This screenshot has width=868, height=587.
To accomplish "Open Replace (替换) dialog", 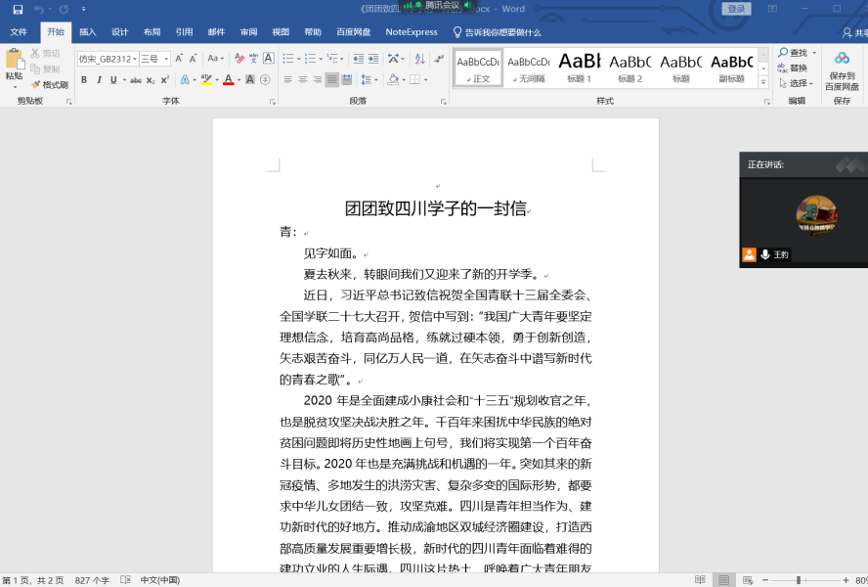I will (x=793, y=68).
